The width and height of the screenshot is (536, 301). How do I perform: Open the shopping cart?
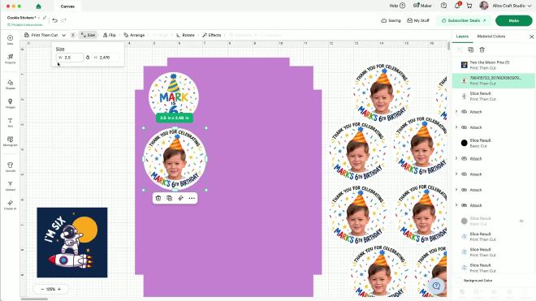click(x=469, y=6)
